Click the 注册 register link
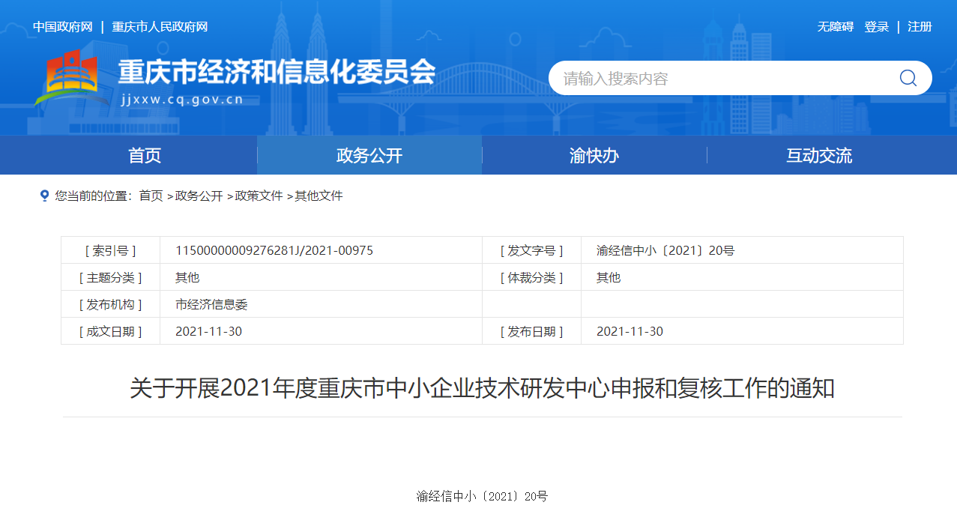The image size is (957, 520). tap(920, 27)
